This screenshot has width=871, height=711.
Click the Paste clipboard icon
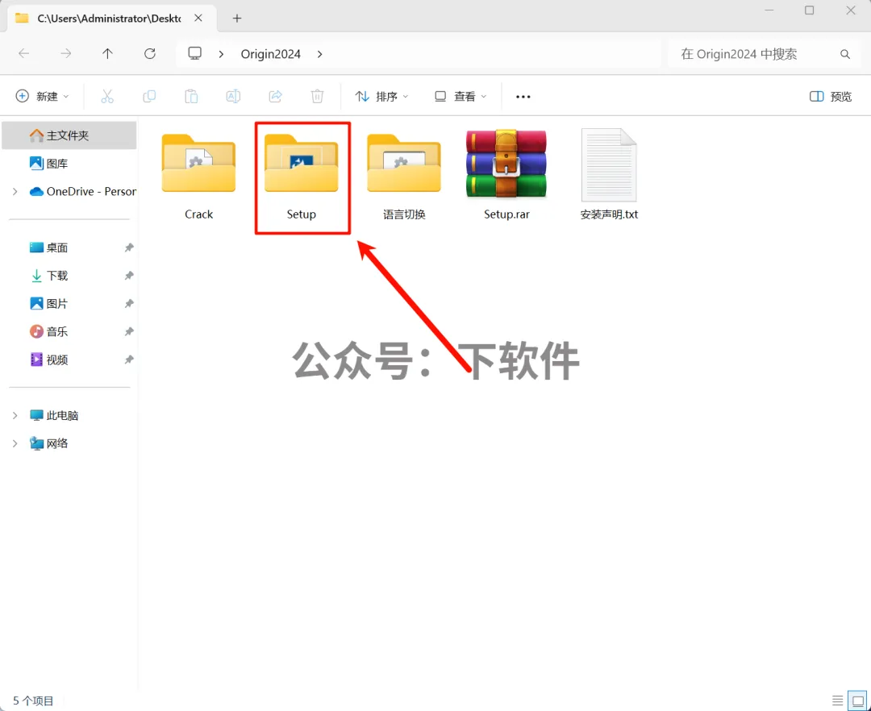(191, 97)
